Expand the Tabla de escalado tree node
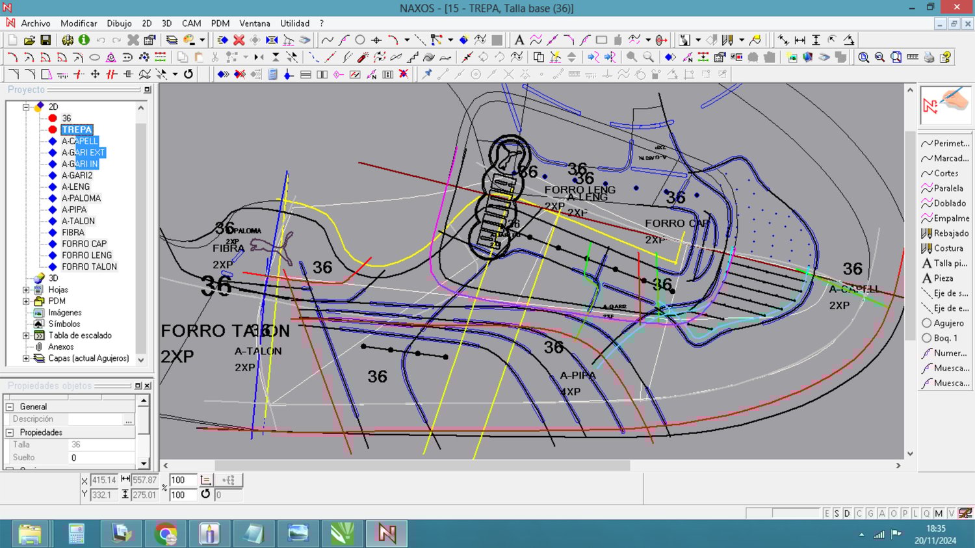 coord(26,335)
